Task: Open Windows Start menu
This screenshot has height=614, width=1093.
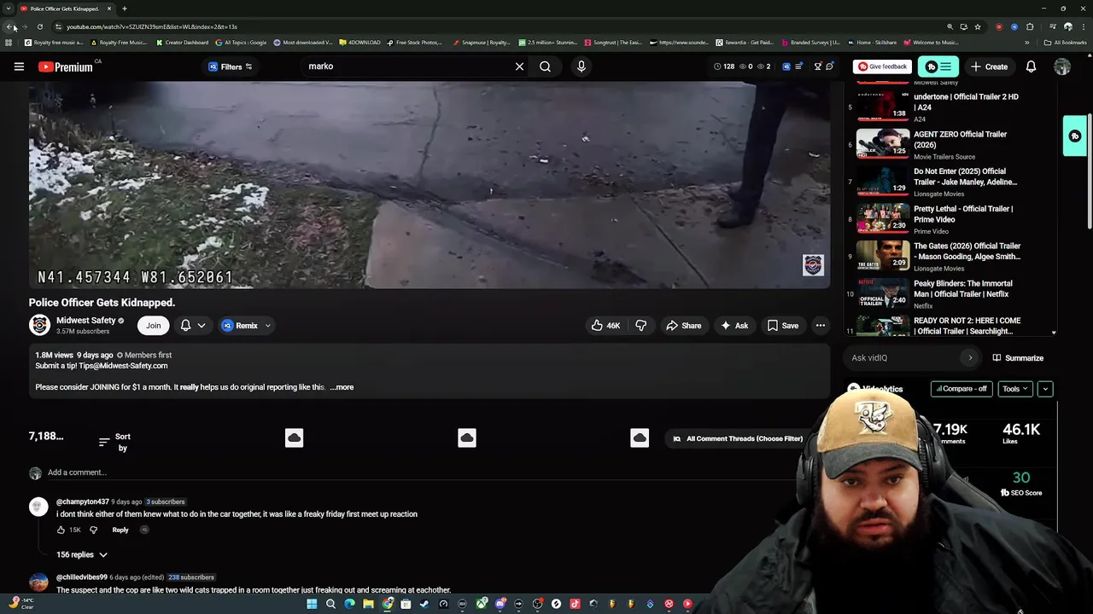Action: [312, 604]
